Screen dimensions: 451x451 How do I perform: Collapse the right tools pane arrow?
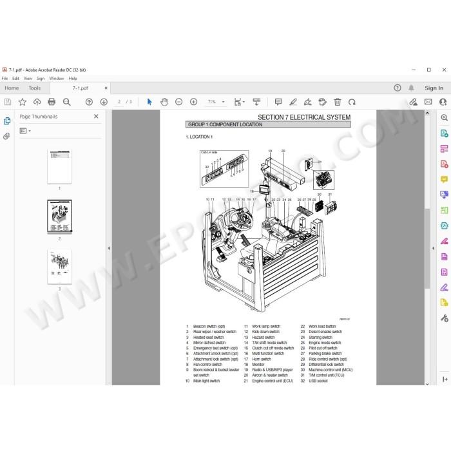point(434,248)
